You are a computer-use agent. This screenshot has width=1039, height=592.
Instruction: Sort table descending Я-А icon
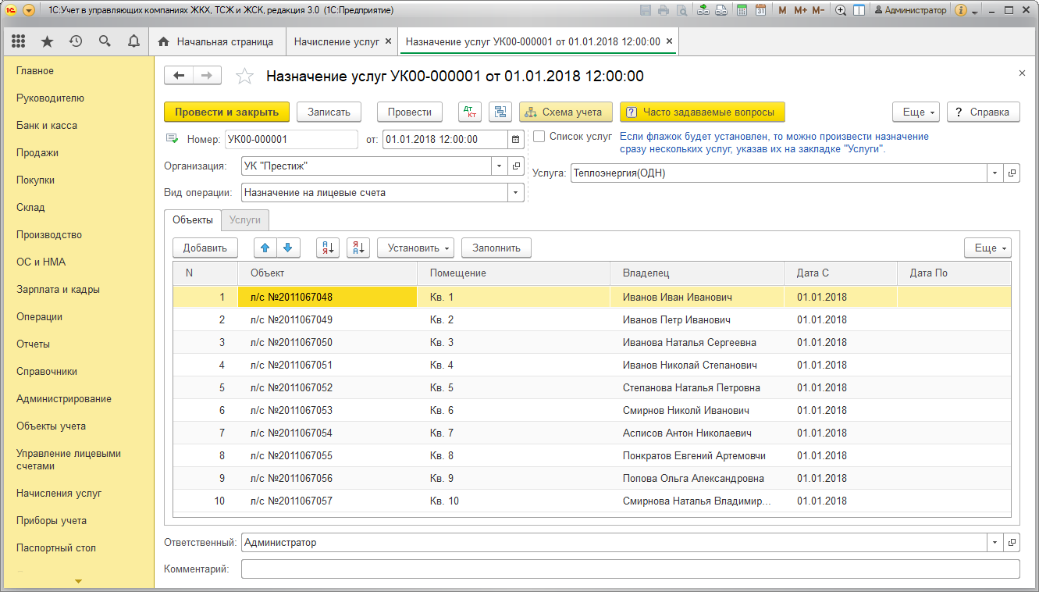click(x=358, y=248)
